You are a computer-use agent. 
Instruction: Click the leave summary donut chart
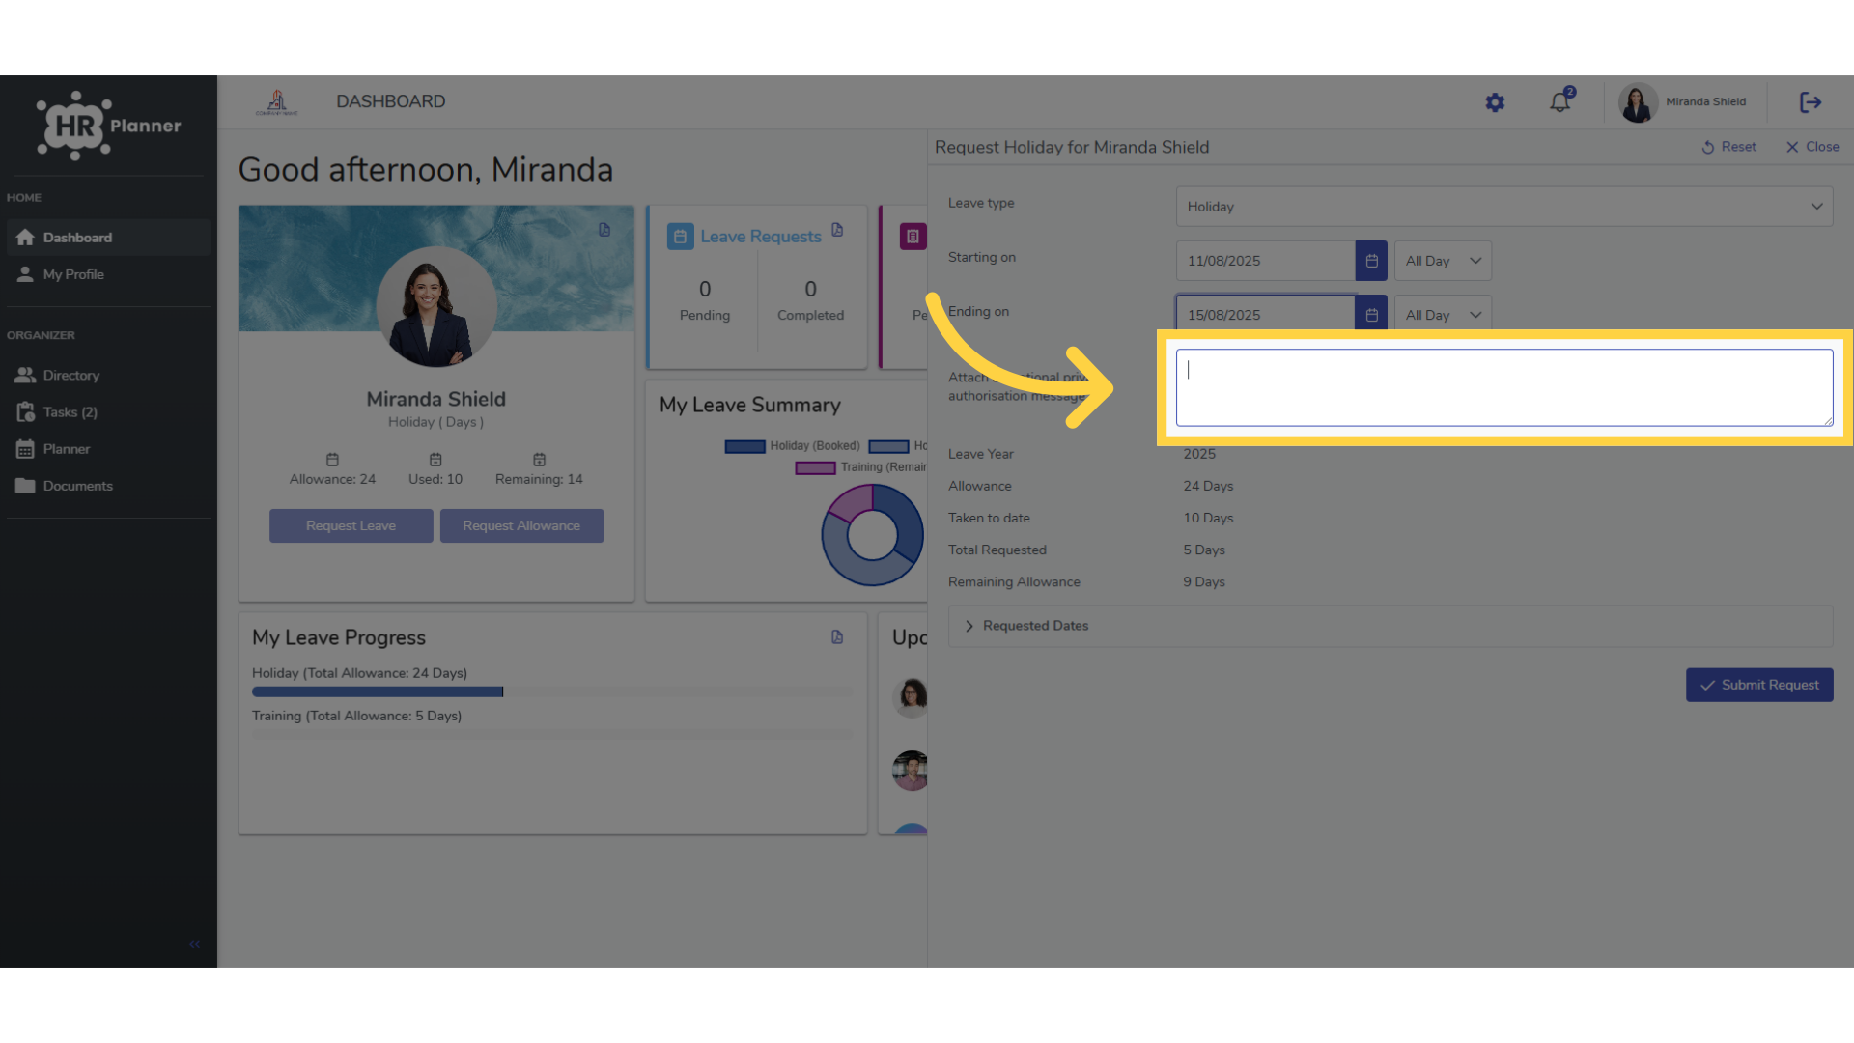coord(873,534)
